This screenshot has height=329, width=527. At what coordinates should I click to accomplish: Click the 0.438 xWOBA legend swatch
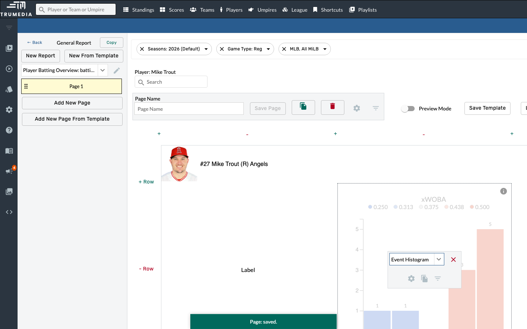tap(446, 207)
